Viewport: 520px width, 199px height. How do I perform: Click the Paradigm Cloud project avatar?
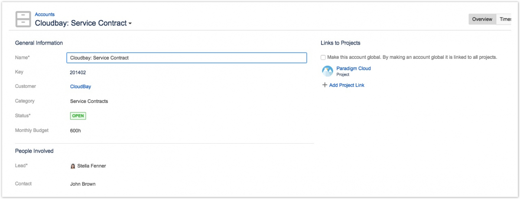tap(328, 71)
